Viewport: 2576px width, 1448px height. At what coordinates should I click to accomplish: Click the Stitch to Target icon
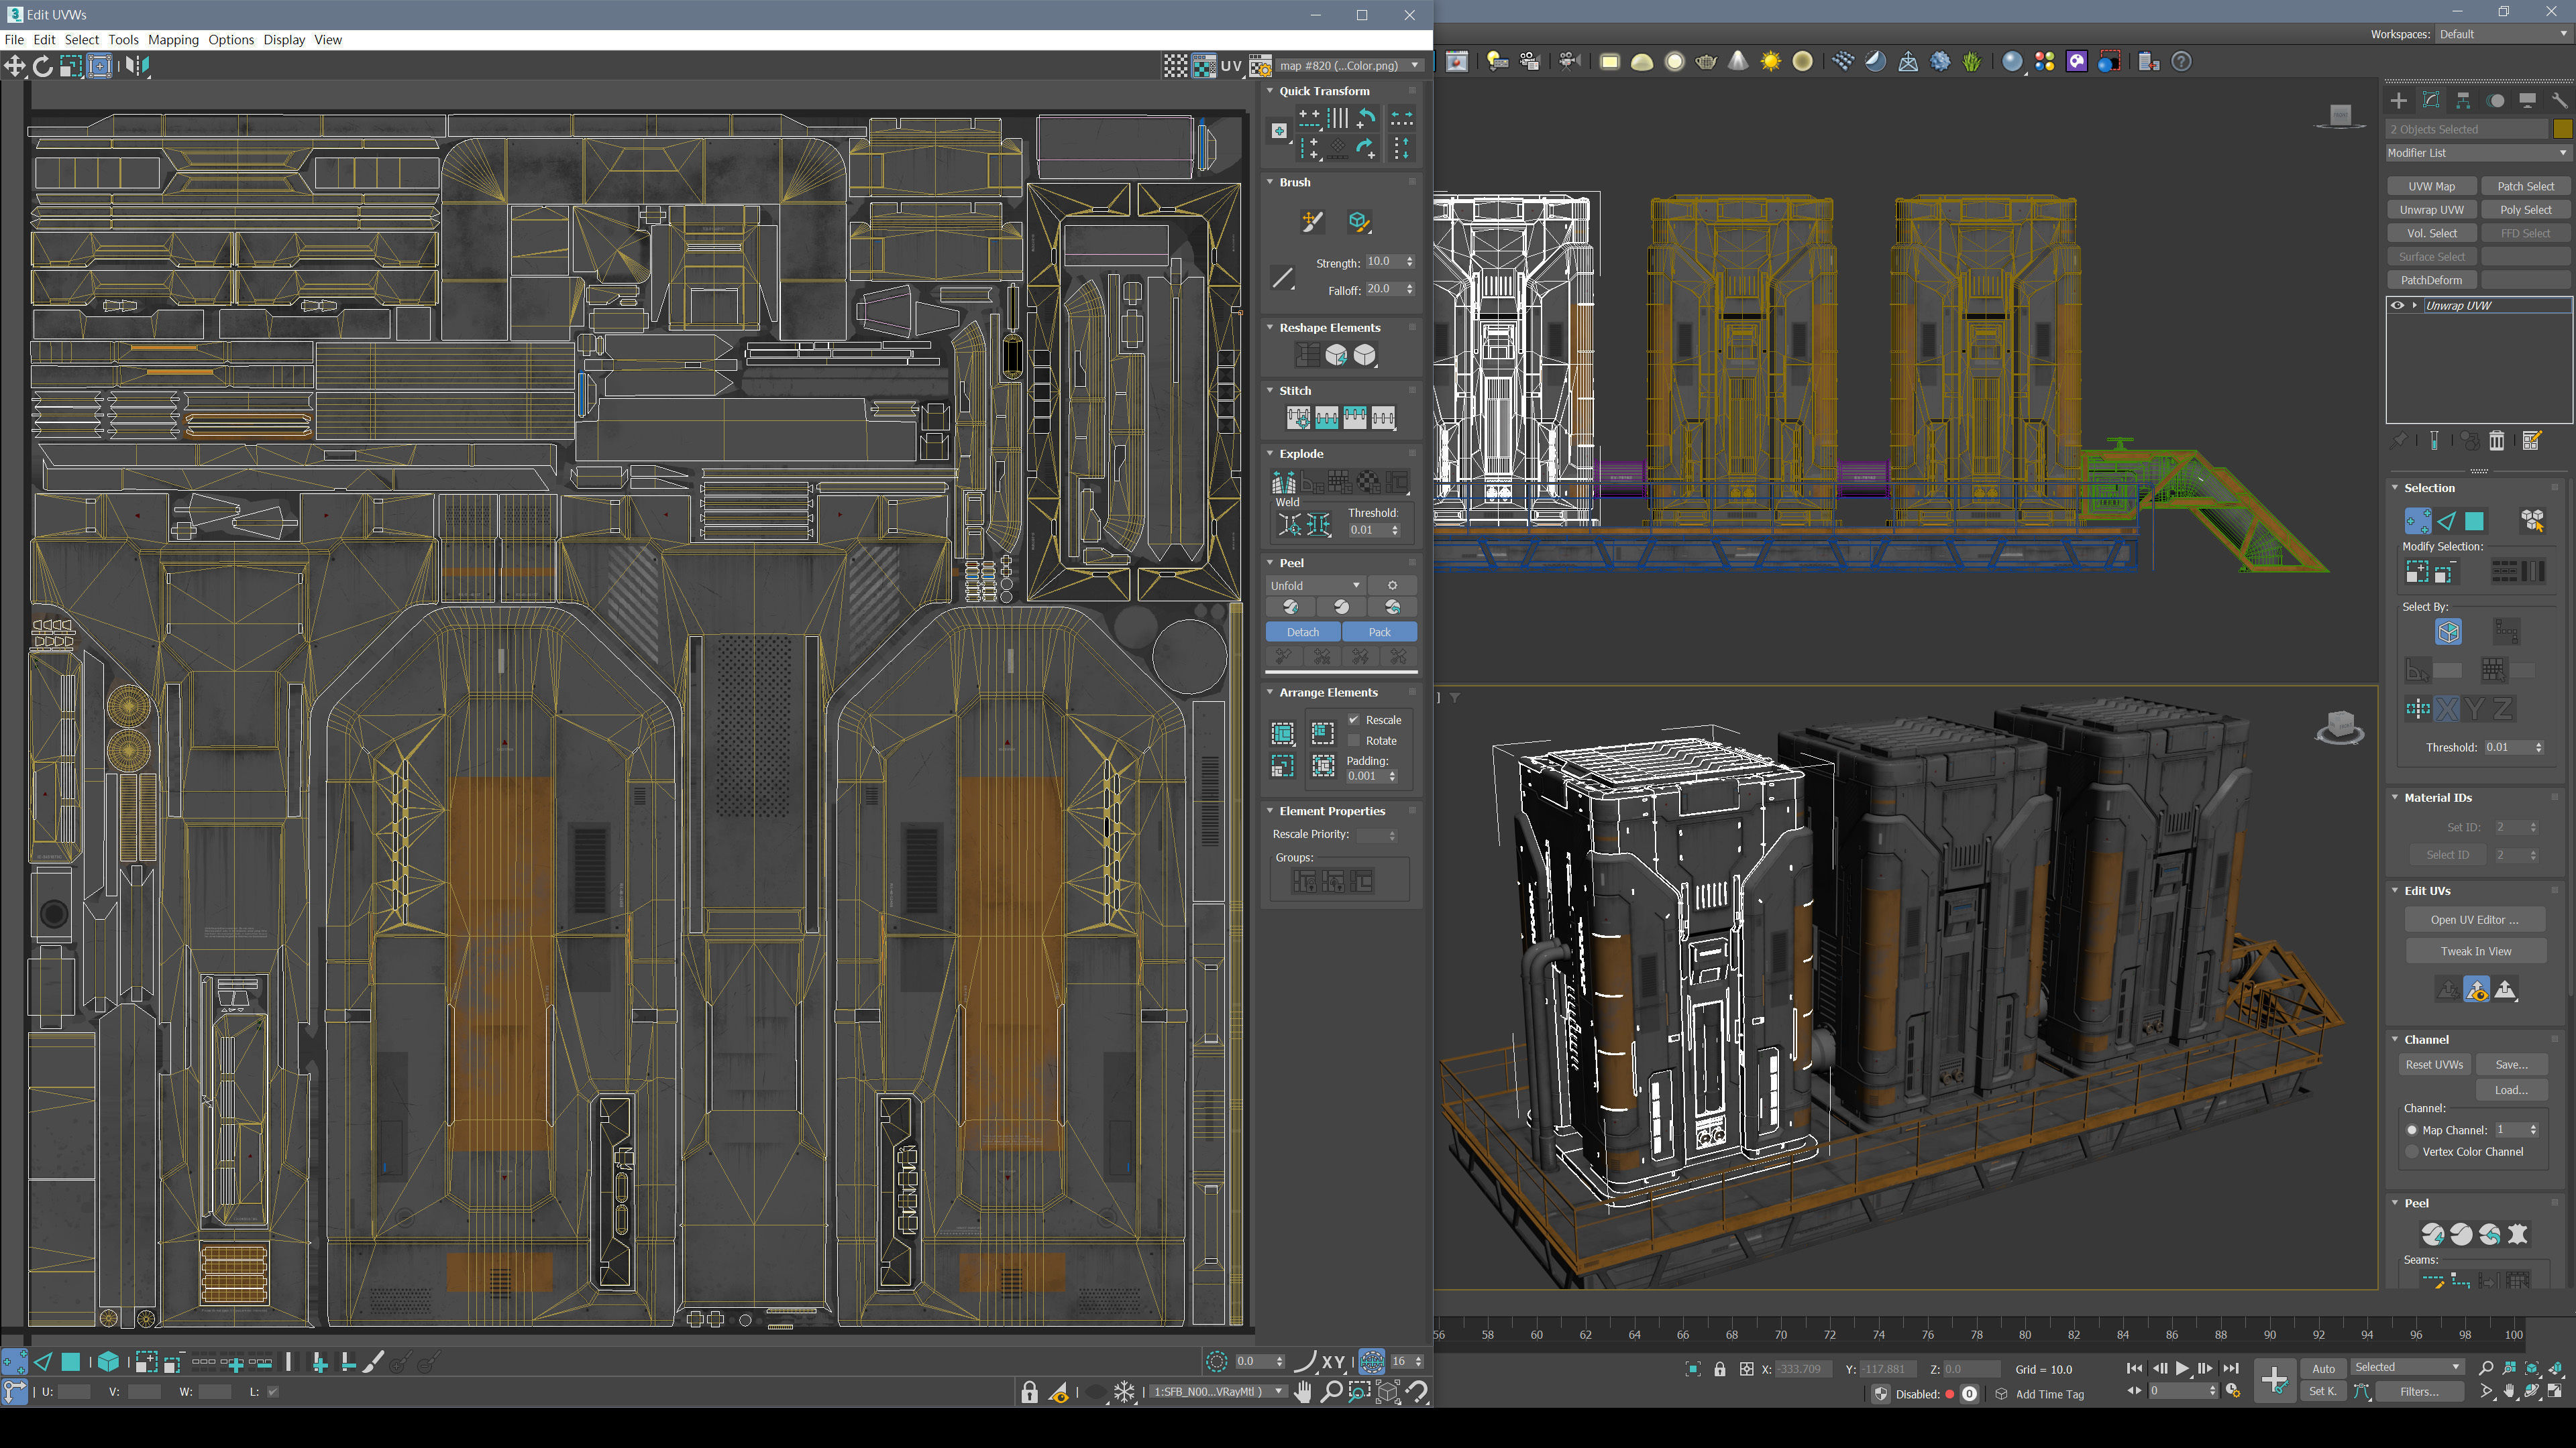point(1298,418)
